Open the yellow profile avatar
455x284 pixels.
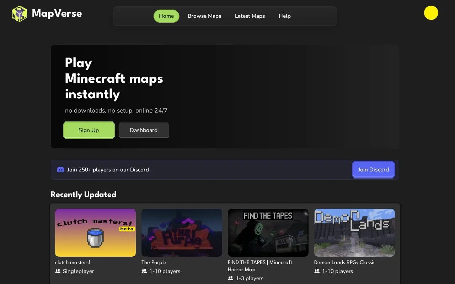click(431, 13)
